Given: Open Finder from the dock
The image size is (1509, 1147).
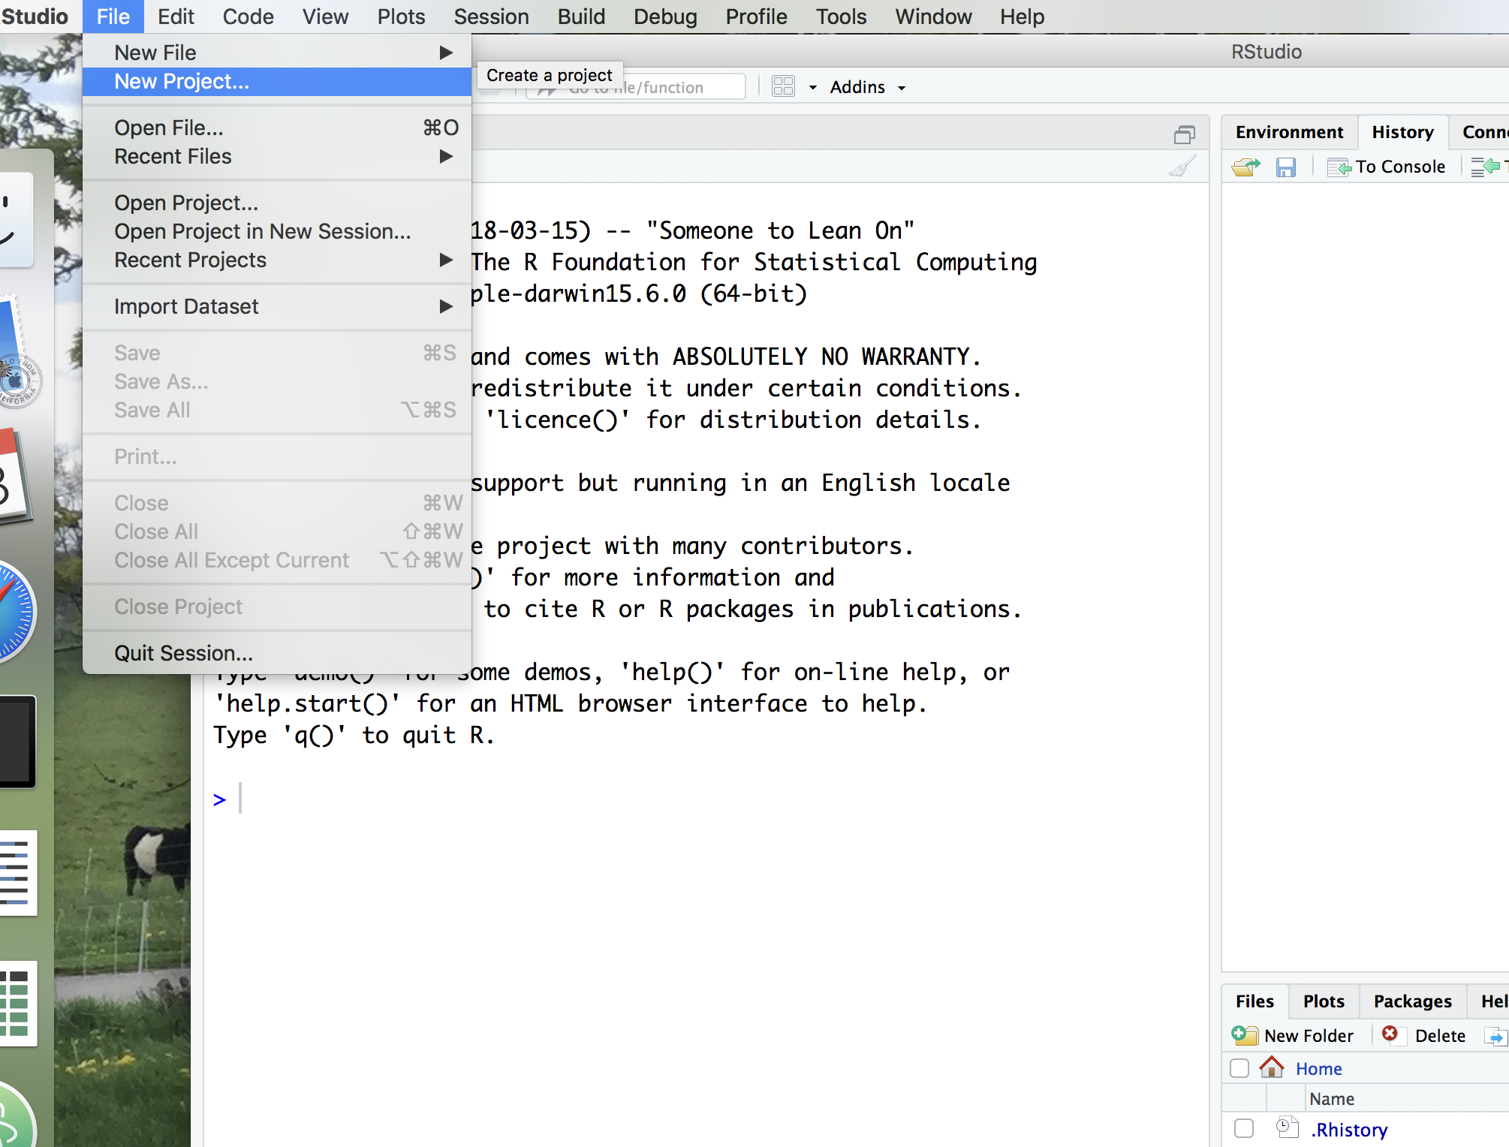Looking at the screenshot, I should pos(14,220).
